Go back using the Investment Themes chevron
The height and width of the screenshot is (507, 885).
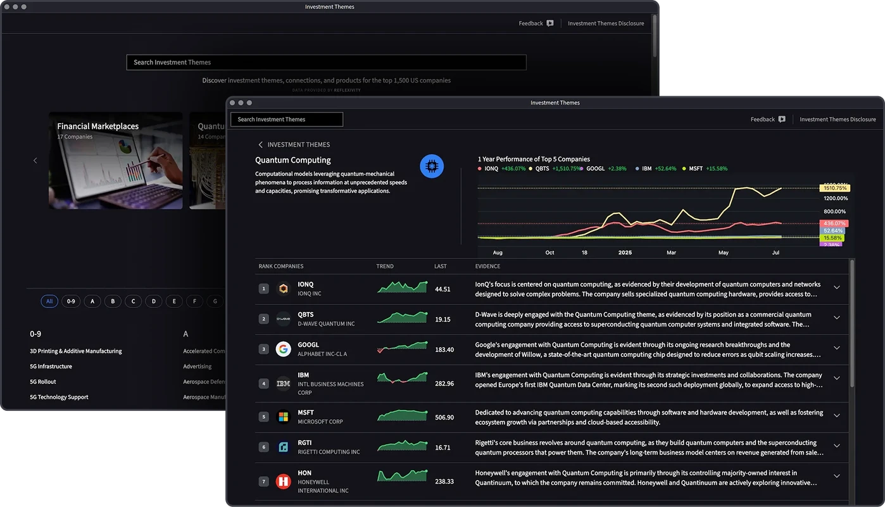260,144
